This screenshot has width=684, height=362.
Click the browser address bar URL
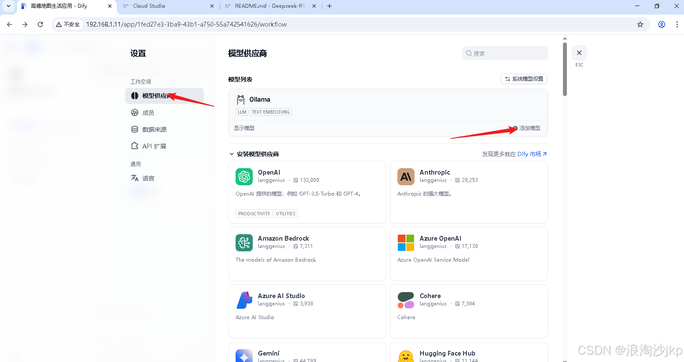(x=186, y=24)
